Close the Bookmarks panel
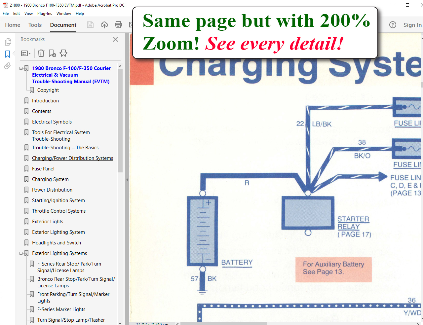This screenshot has width=423, height=325. pos(115,39)
